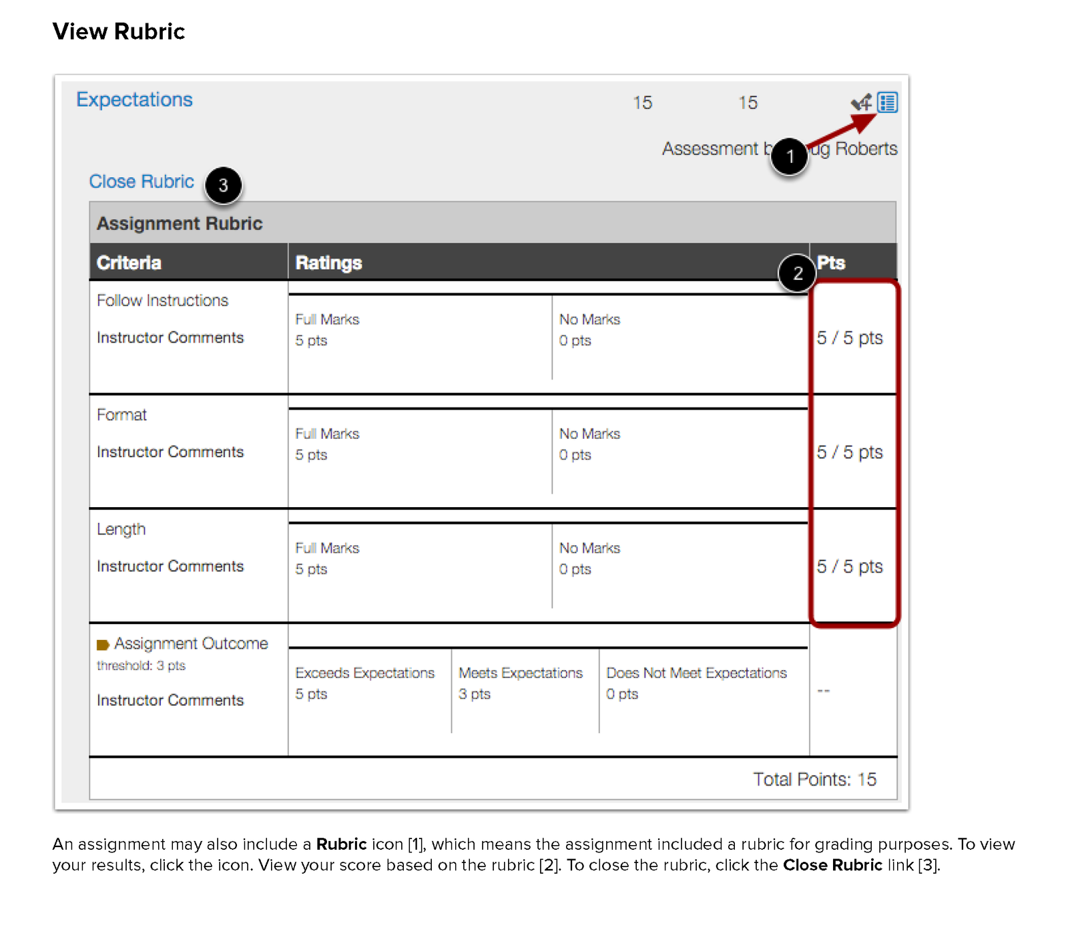Viewport: 1068px width, 946px height.
Task: Click the scoring details checkmark icon
Action: coord(861,102)
